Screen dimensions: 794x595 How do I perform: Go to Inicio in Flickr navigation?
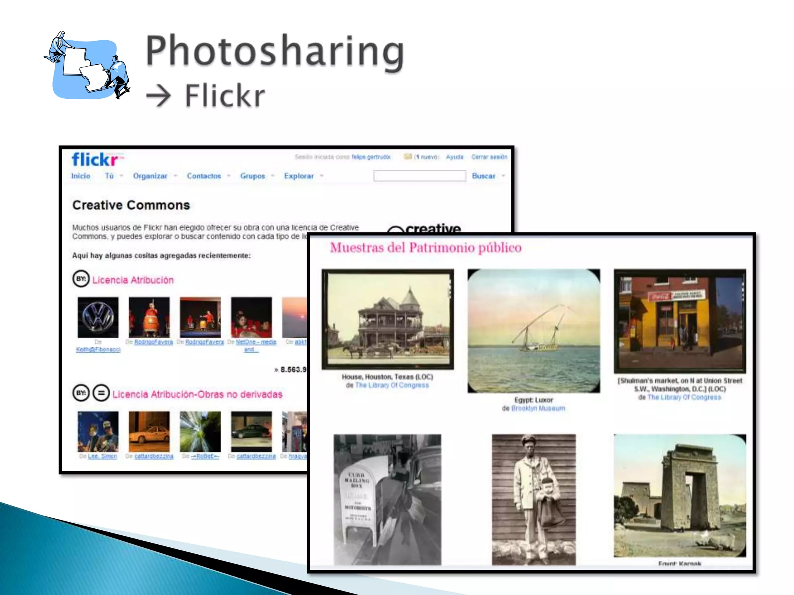pyautogui.click(x=81, y=176)
